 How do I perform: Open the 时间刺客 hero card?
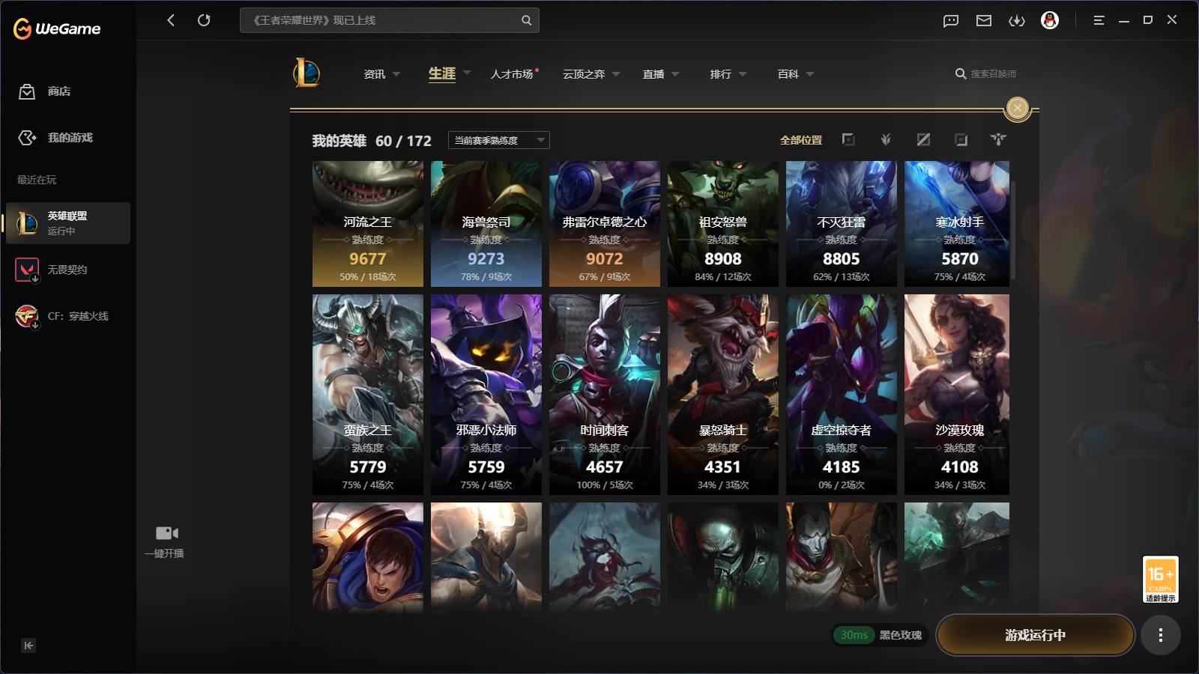(x=605, y=395)
